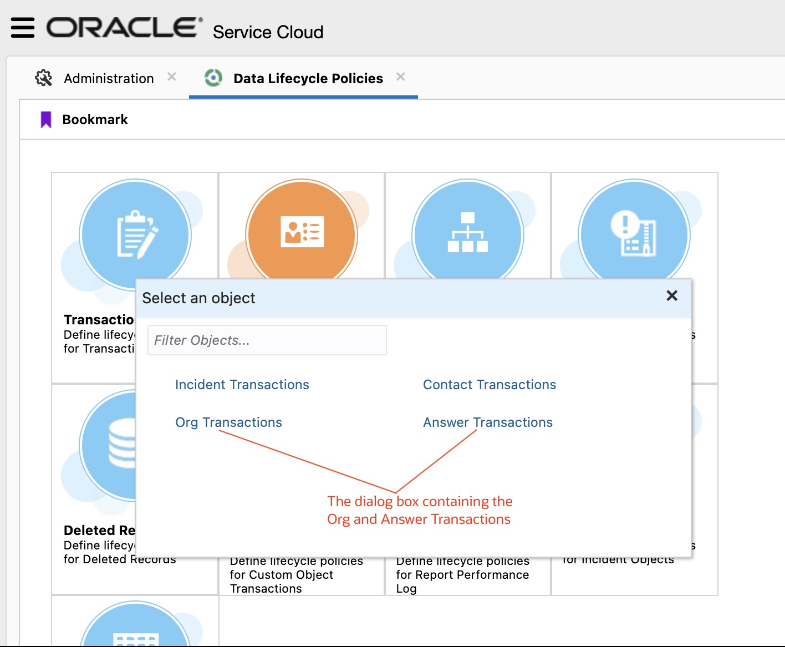
Task: Click the Administration gear icon
Action: [x=44, y=78]
